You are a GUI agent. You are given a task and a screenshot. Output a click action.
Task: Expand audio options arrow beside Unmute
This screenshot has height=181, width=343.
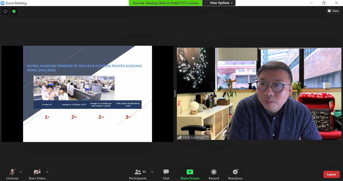21,172
